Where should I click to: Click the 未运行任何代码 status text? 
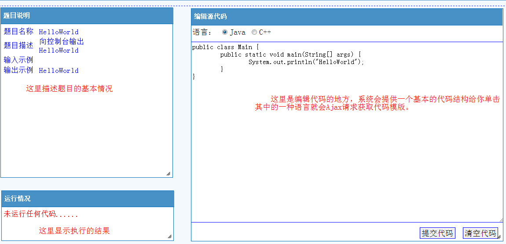tap(40, 214)
